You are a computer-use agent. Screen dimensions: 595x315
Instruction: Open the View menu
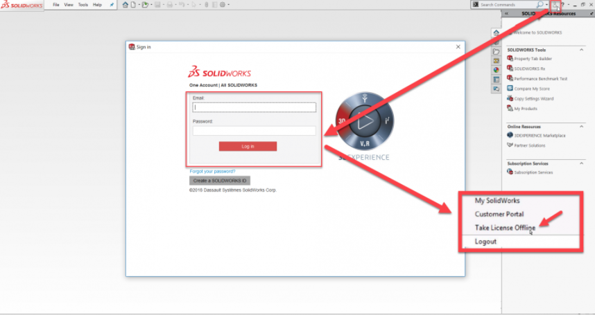(x=69, y=5)
